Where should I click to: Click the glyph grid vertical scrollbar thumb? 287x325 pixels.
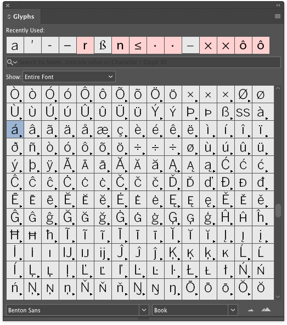coord(278,210)
